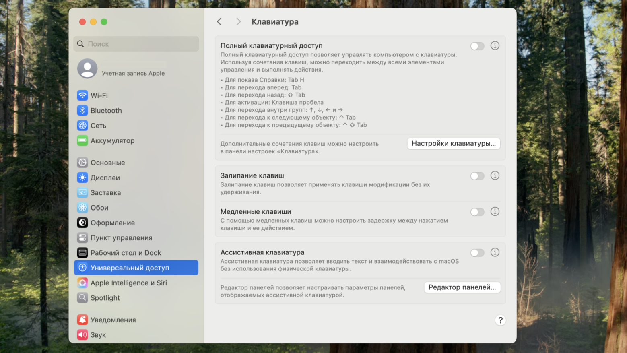Go back using the left chevron

219,22
